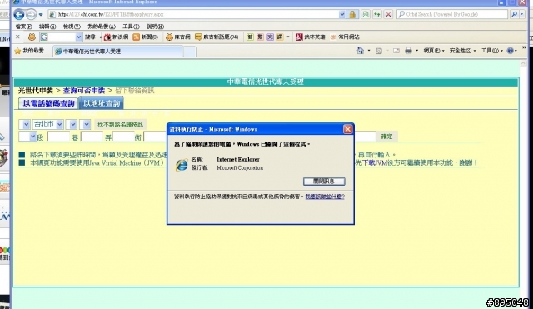
Task: Click the 確定 confirm button on the page
Action: tap(386, 137)
